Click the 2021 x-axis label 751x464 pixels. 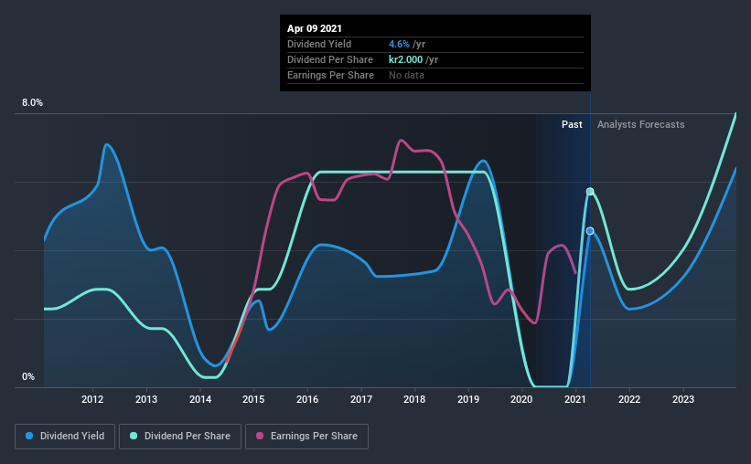click(x=574, y=399)
